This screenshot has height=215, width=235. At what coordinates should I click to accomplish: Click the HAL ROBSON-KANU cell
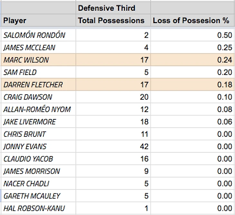click(38, 208)
